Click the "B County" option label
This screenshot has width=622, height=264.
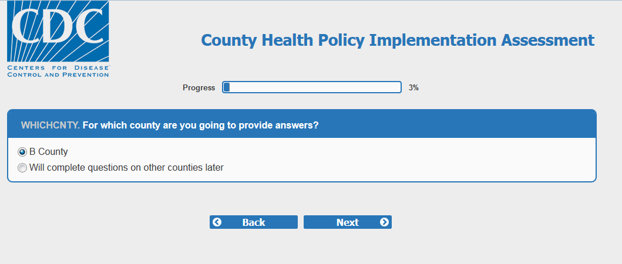pos(49,152)
